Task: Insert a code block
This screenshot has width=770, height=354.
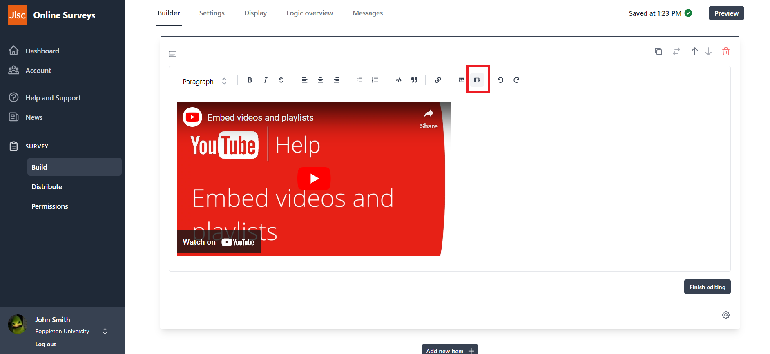Action: tap(399, 80)
